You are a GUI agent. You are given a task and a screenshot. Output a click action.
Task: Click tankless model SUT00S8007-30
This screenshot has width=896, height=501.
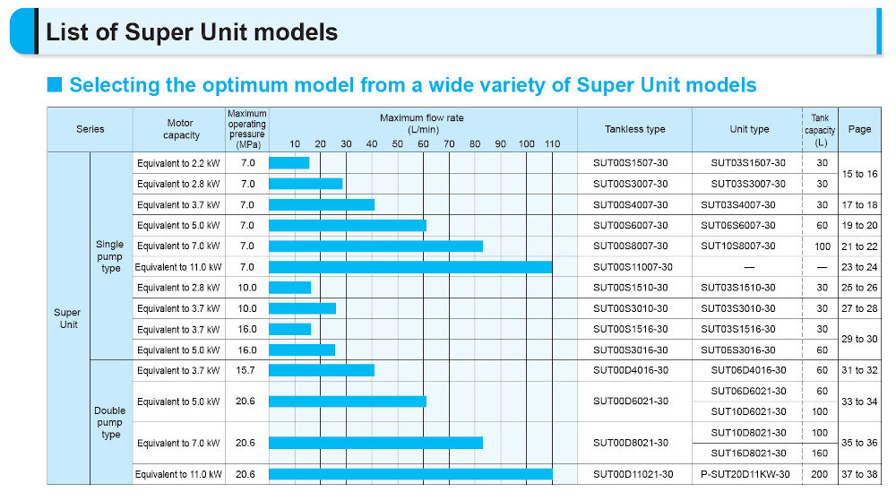click(x=630, y=246)
